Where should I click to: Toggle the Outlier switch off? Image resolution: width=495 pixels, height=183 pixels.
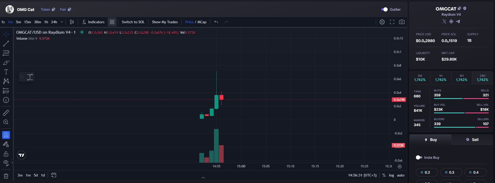click(x=384, y=9)
